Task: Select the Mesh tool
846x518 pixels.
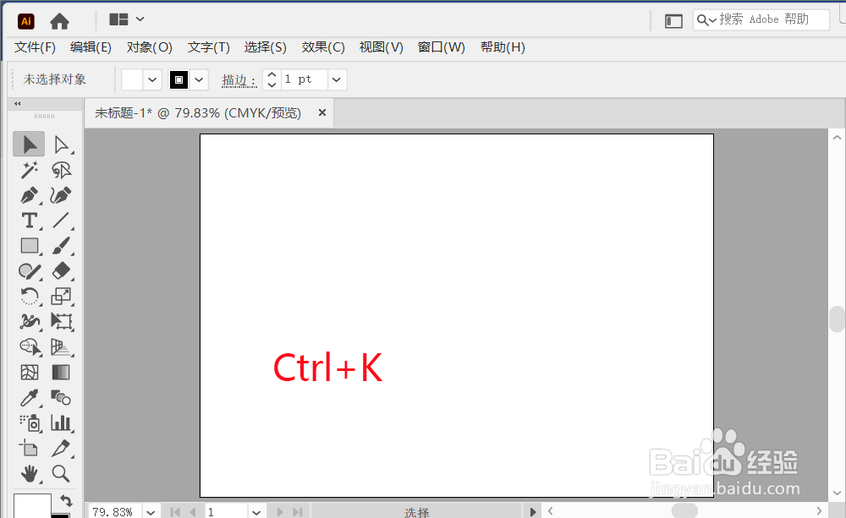Action: pyautogui.click(x=29, y=373)
